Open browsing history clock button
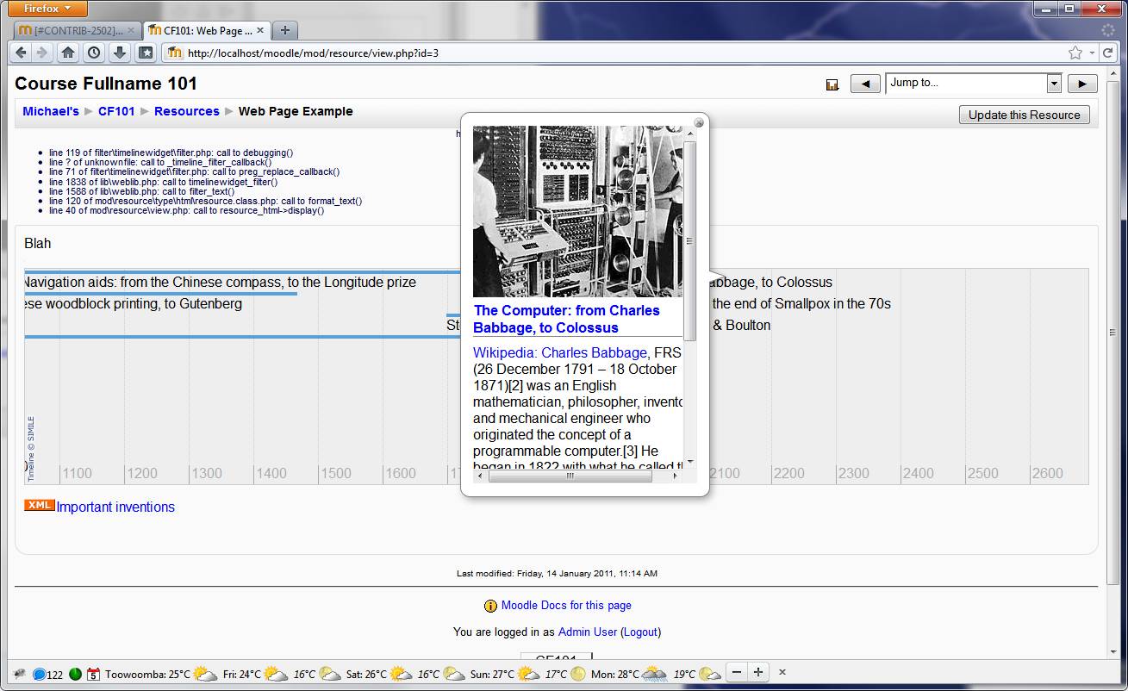This screenshot has height=691, width=1128. pos(94,53)
